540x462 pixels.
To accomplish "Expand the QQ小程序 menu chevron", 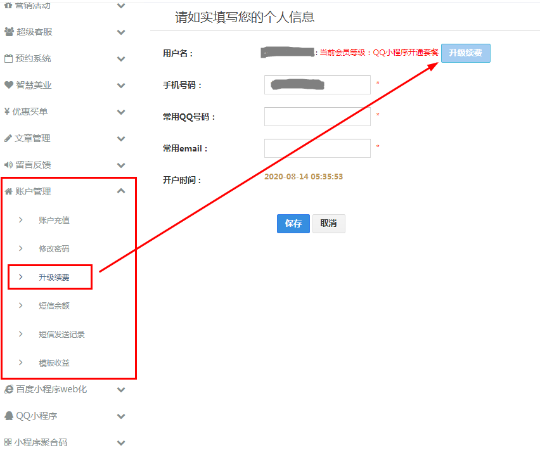I will (121, 416).
